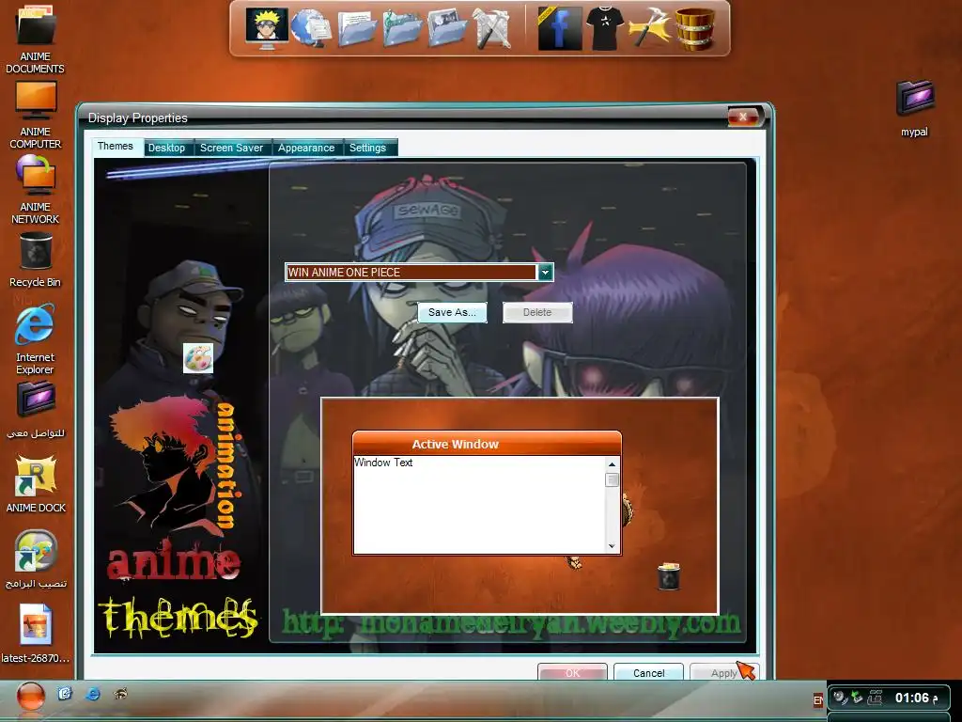Open the music folder dock icon

pos(402,29)
